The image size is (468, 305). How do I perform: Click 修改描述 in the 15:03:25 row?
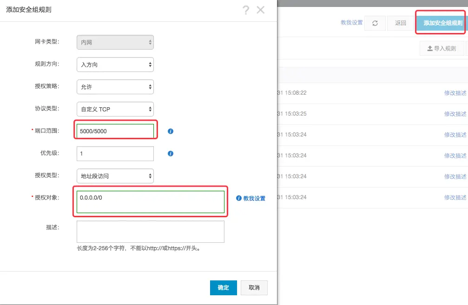tap(455, 114)
